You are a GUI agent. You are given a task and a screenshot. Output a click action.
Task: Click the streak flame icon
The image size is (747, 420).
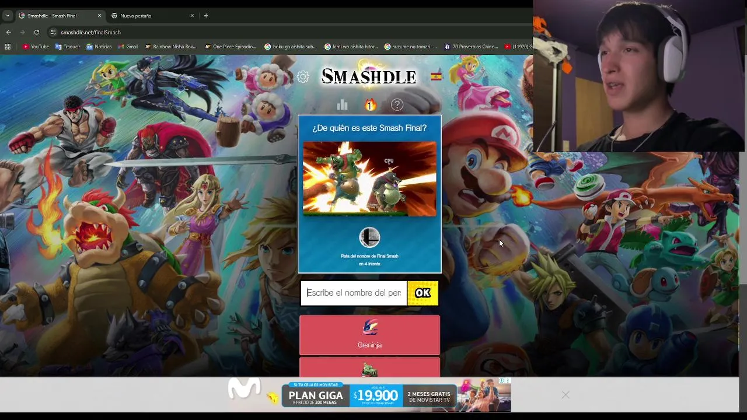click(x=370, y=105)
